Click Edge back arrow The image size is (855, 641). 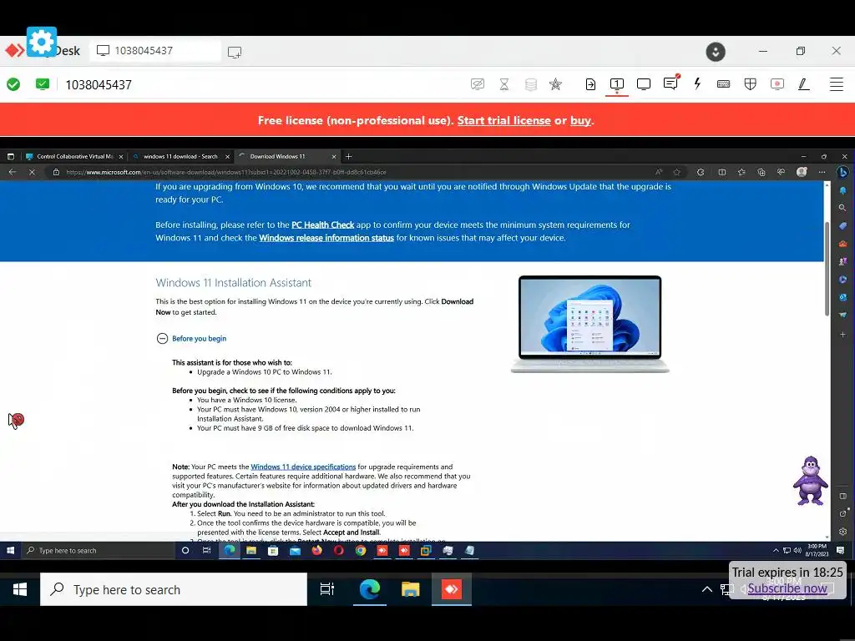(12, 172)
